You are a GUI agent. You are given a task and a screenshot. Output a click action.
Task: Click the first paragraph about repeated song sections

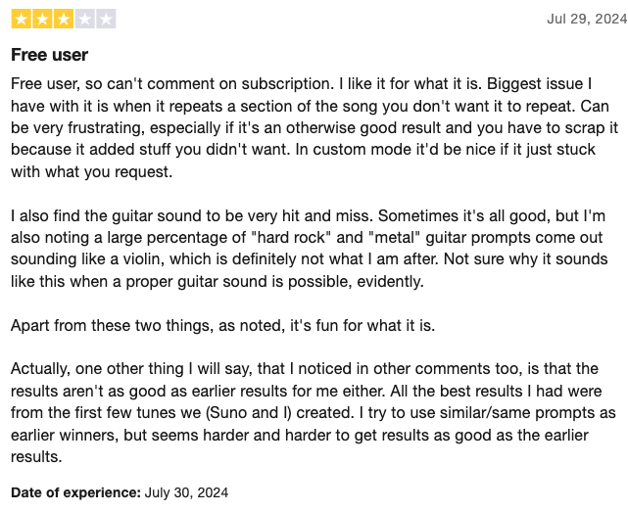click(x=314, y=127)
